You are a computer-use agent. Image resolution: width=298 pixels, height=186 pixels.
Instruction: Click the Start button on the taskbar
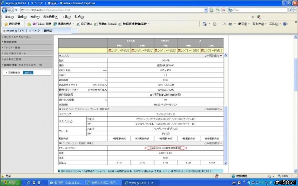pyautogui.click(x=11, y=183)
